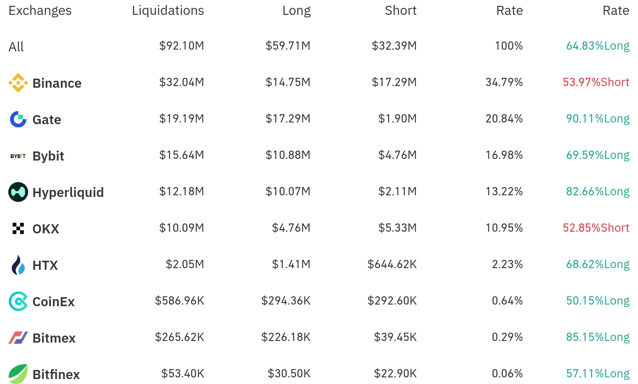Click the Bitmex logo icon

[18, 338]
